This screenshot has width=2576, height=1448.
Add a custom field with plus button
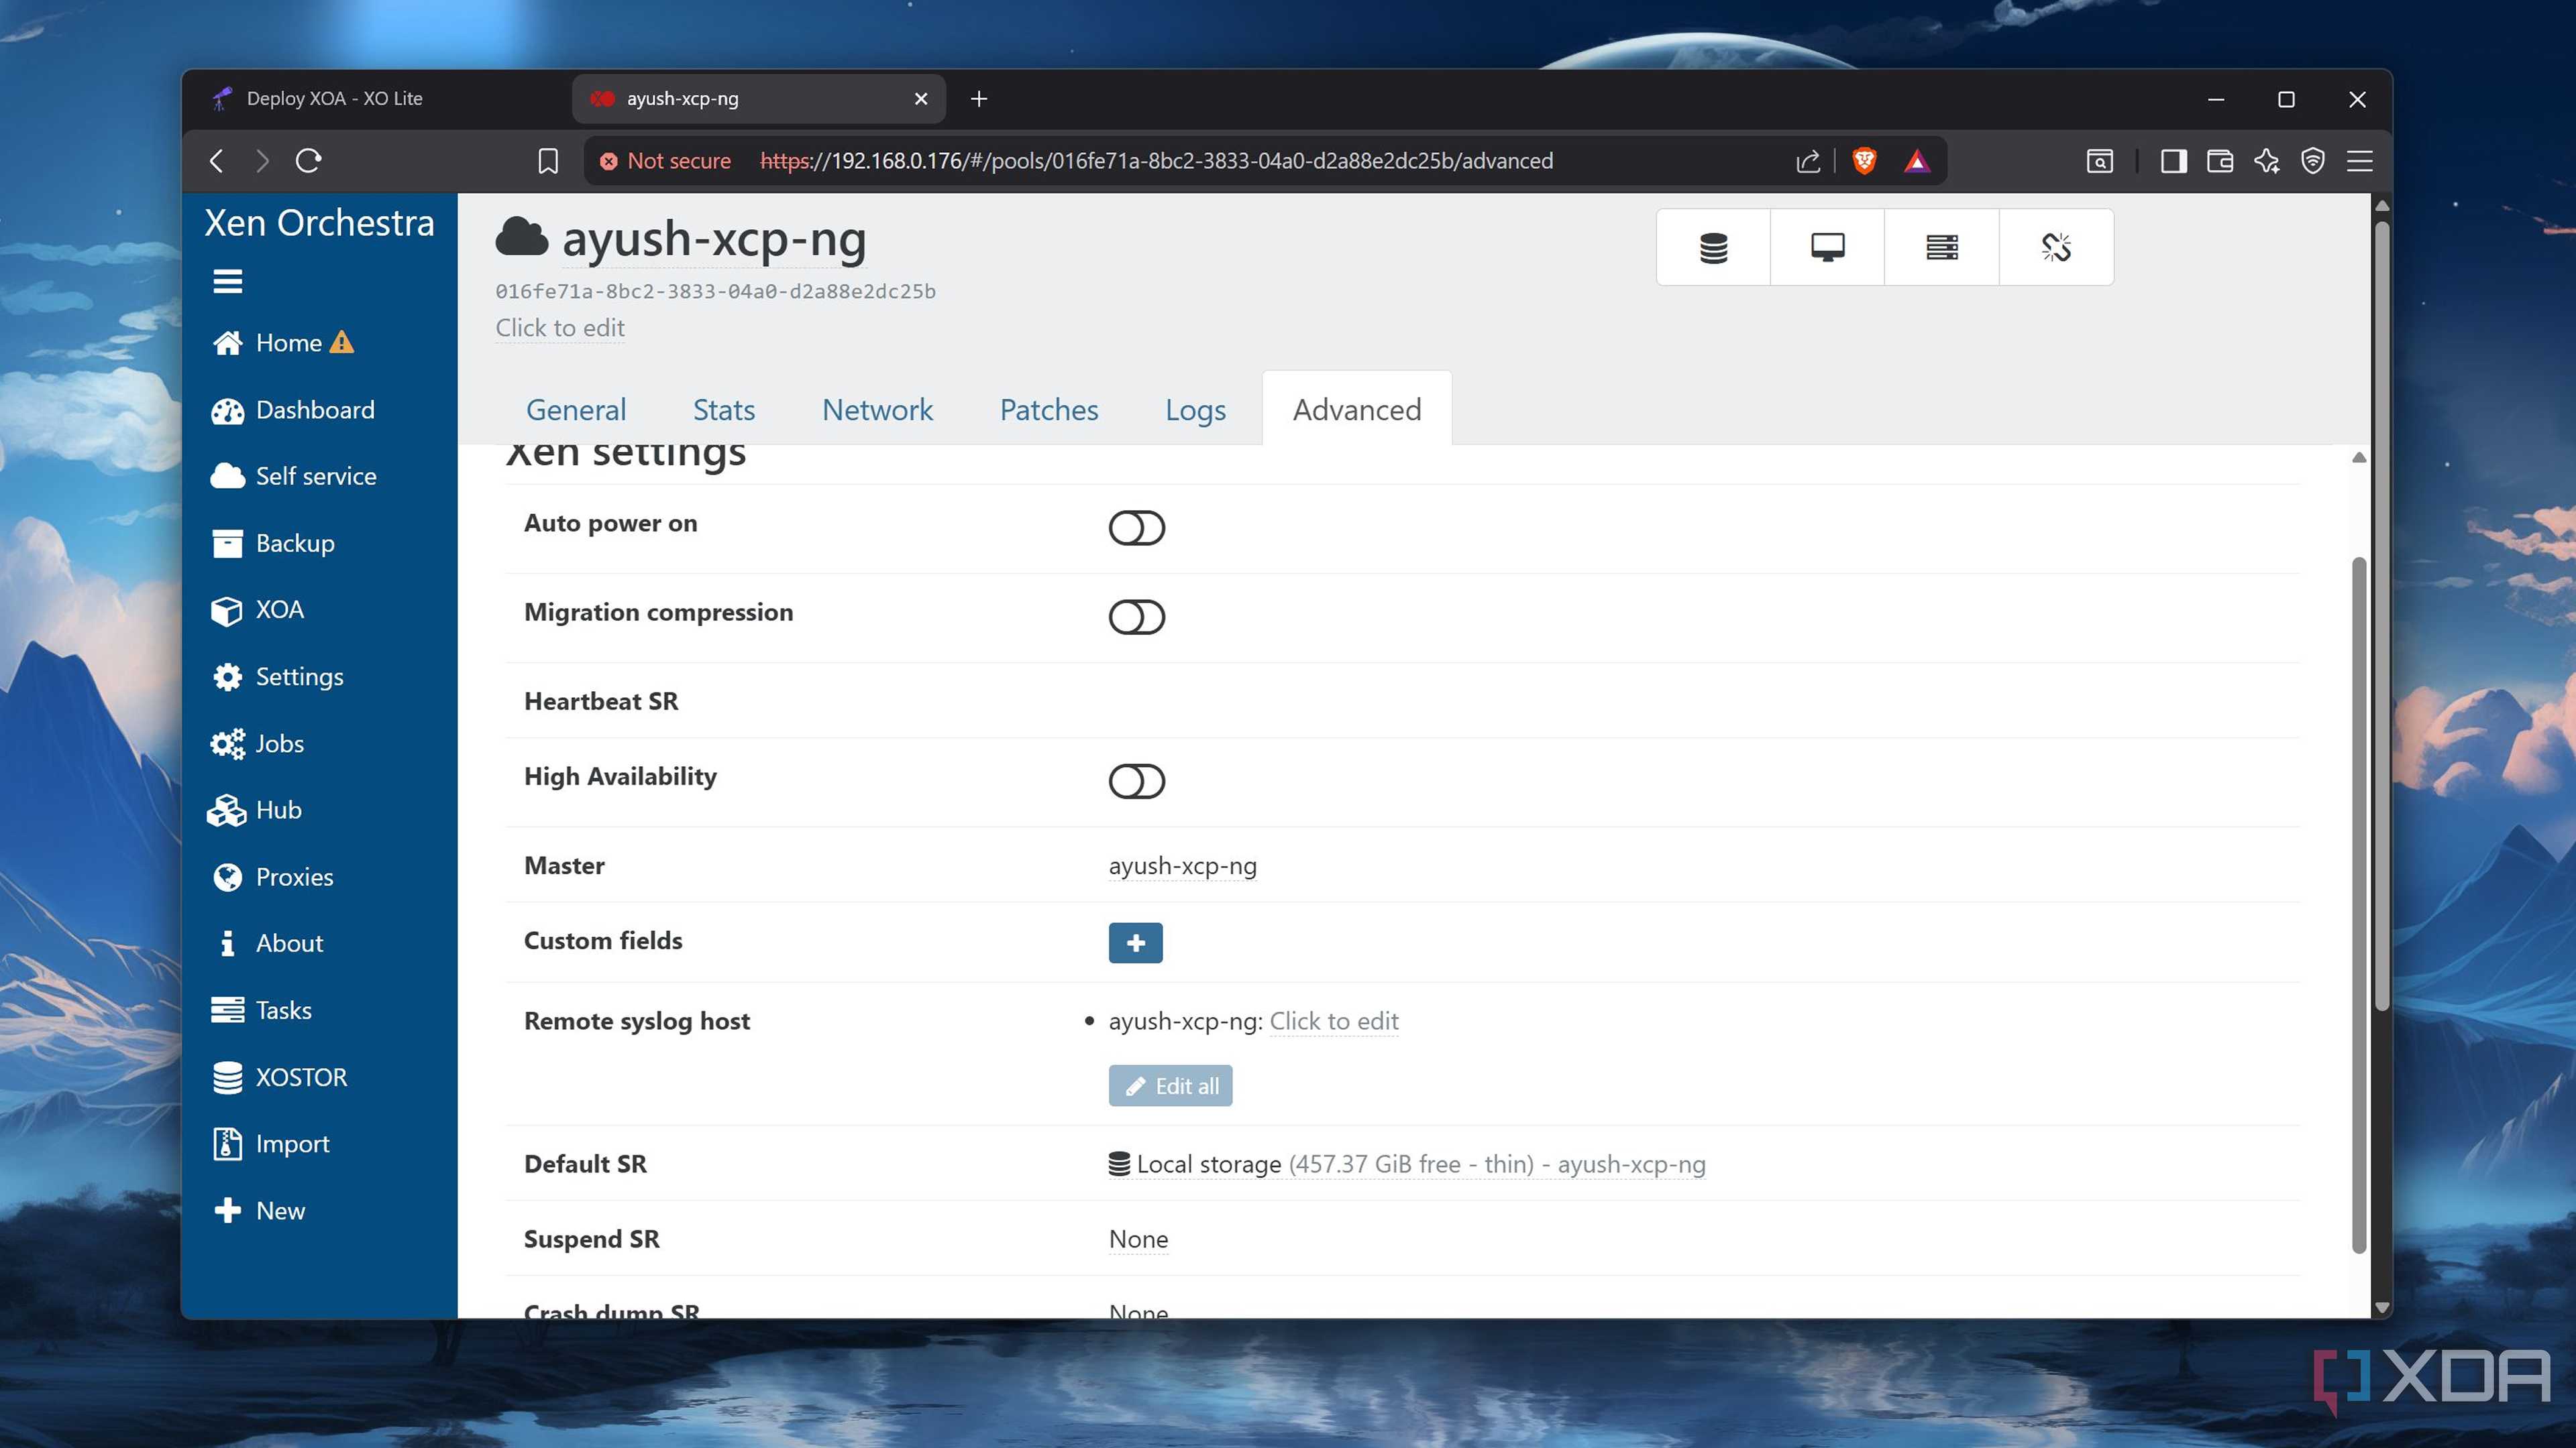(1135, 943)
